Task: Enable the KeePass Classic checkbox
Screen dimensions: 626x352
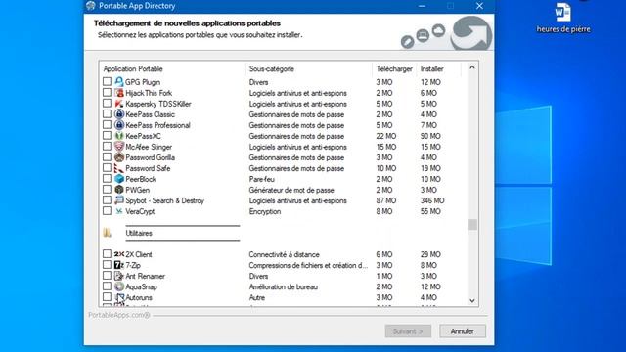Action: coord(107,113)
